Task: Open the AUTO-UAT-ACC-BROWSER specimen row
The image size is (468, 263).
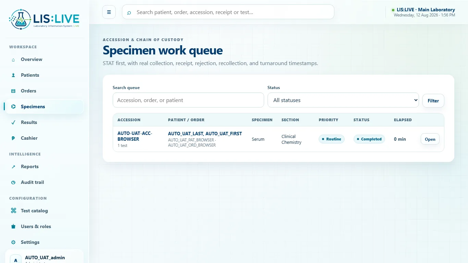Action: coord(430,139)
